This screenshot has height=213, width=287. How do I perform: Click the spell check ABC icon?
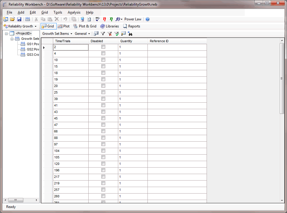point(98,19)
